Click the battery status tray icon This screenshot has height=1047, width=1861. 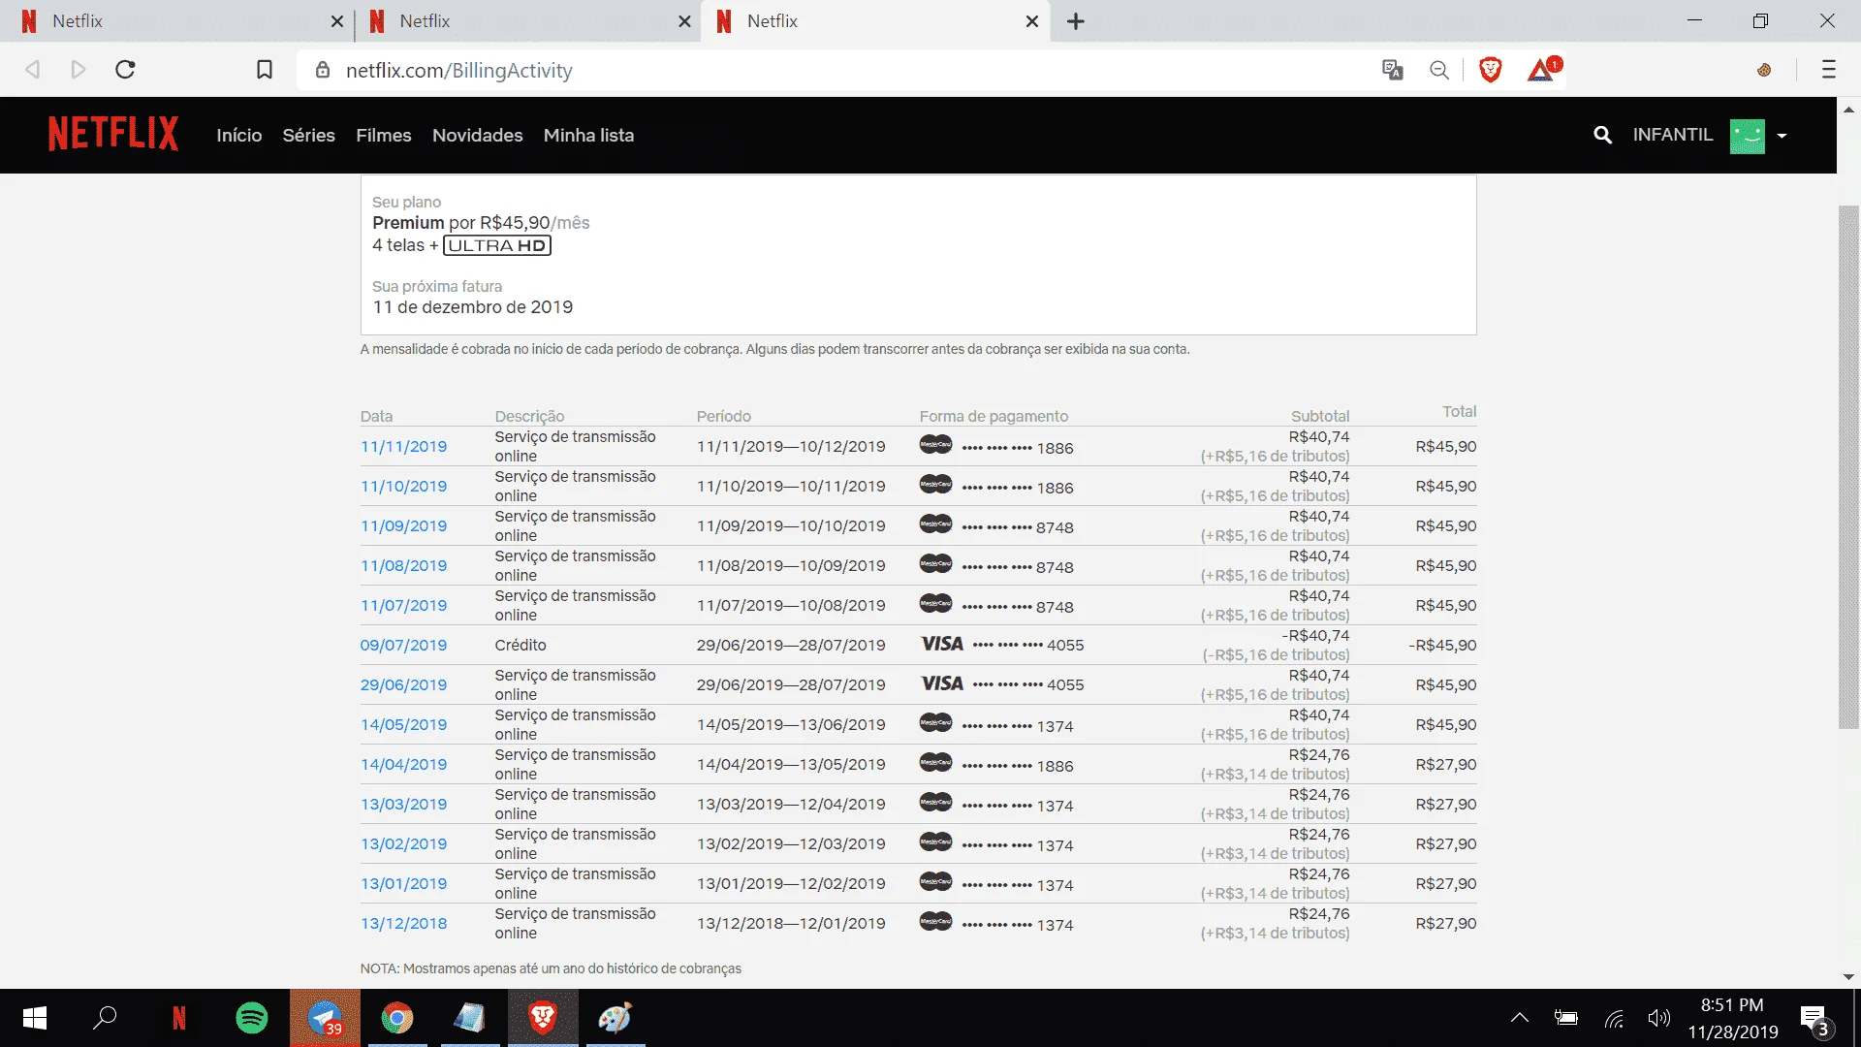(x=1565, y=1018)
